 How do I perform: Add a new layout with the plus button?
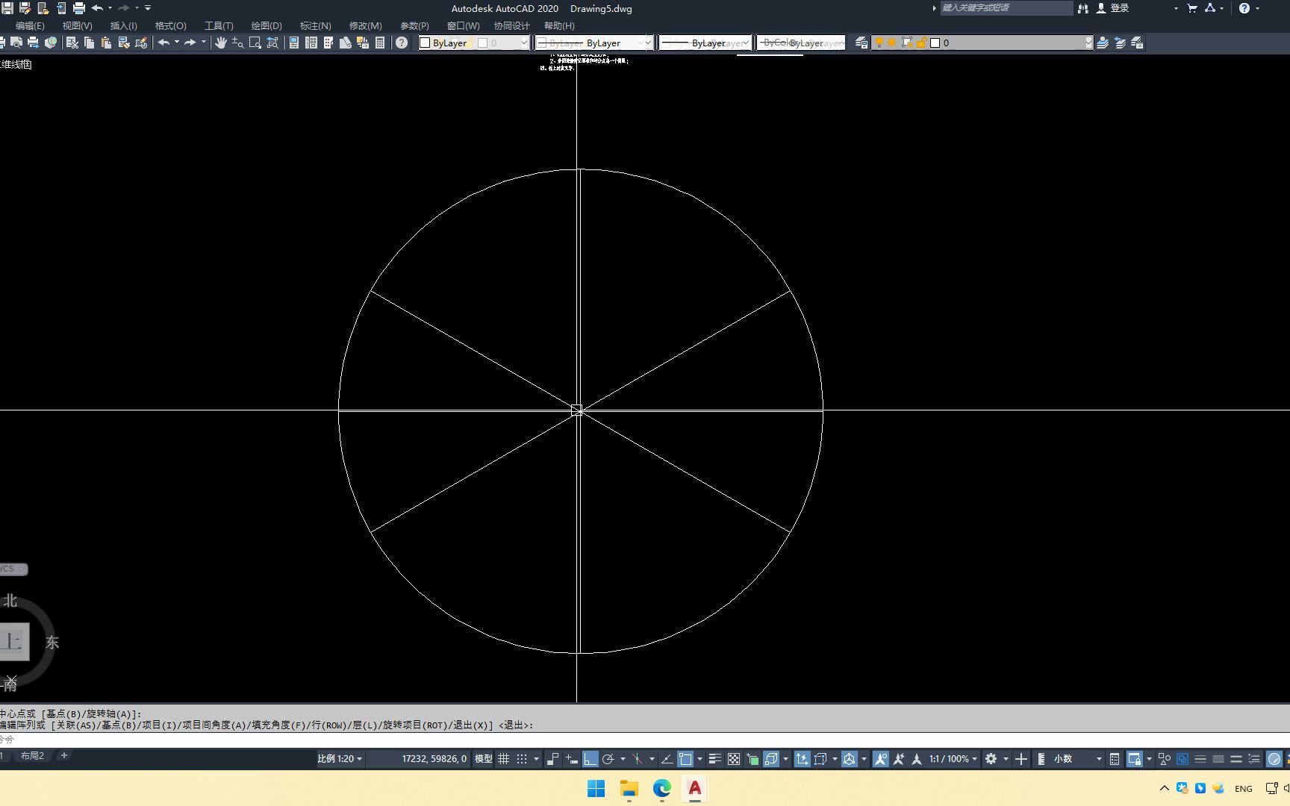point(64,756)
